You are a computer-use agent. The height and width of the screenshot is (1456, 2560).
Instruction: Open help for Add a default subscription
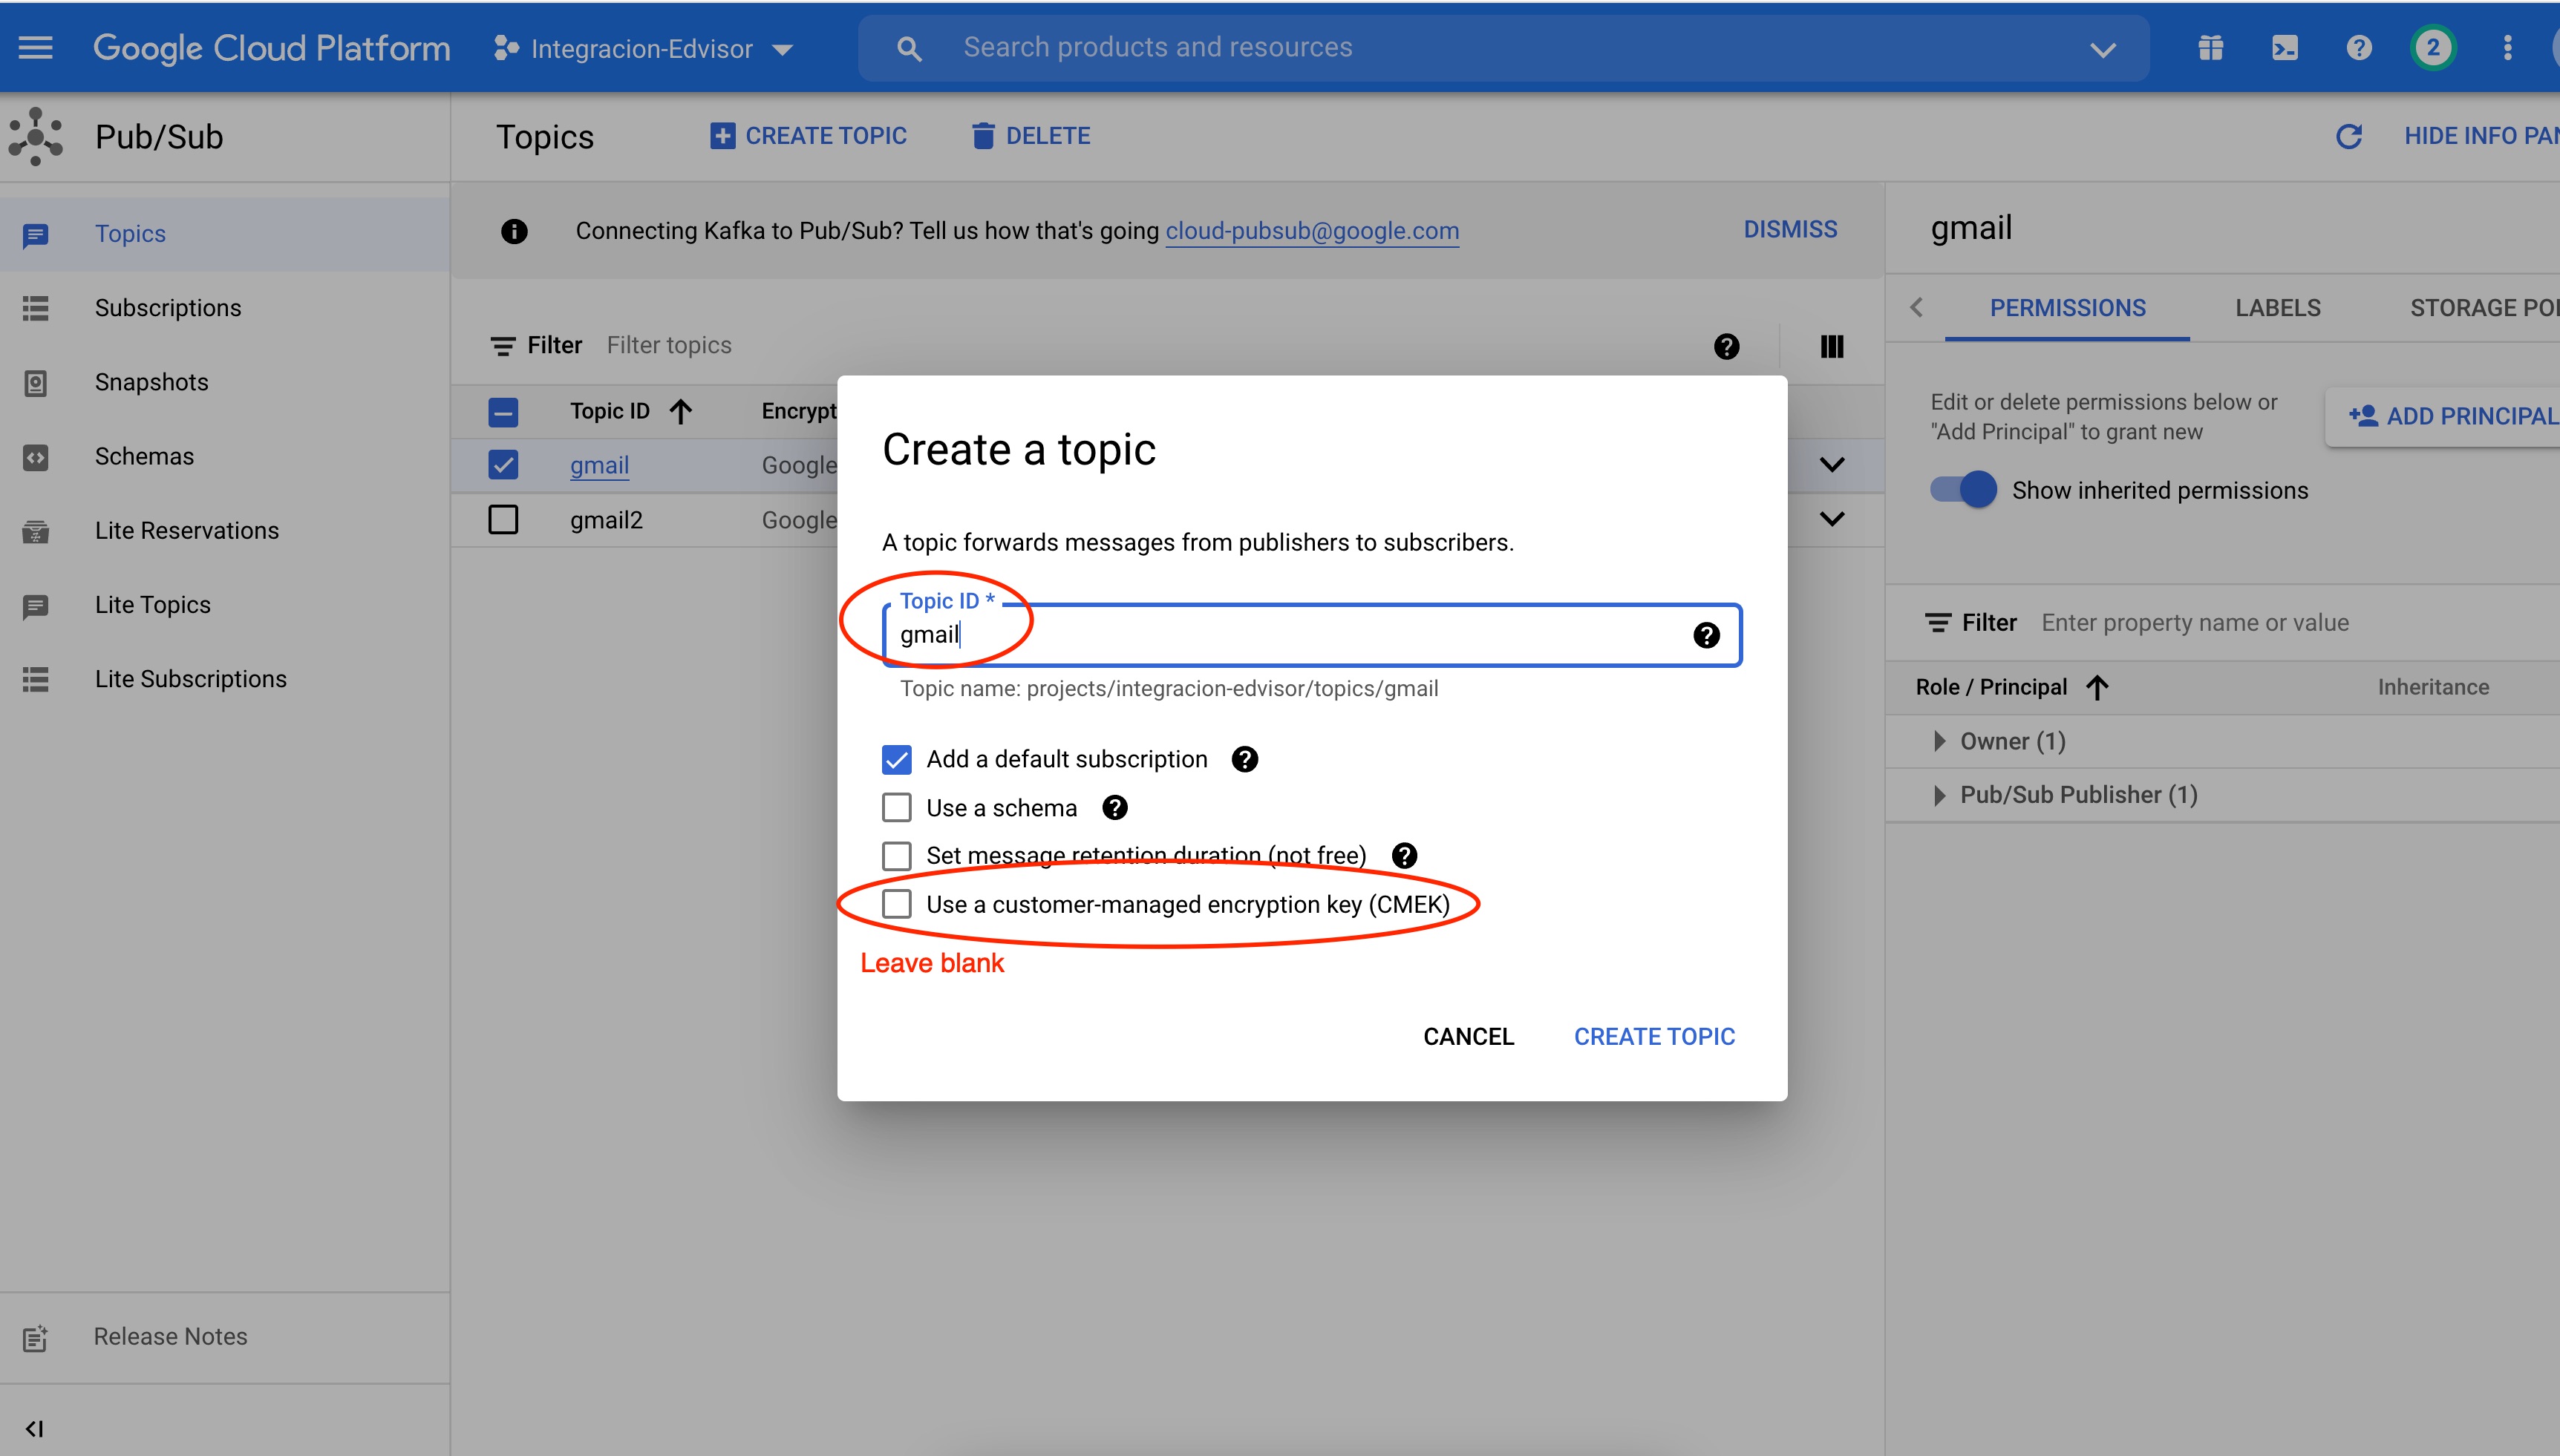point(1244,759)
